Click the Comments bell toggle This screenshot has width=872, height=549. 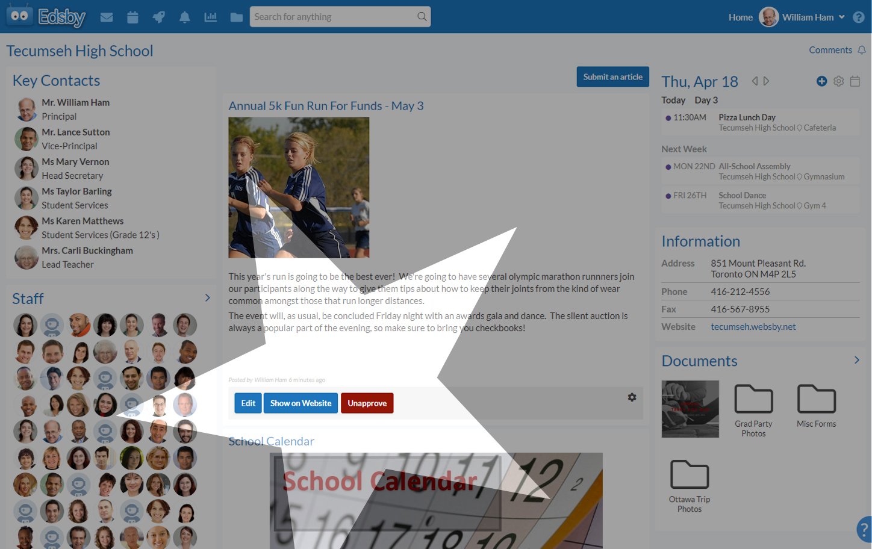pos(862,50)
